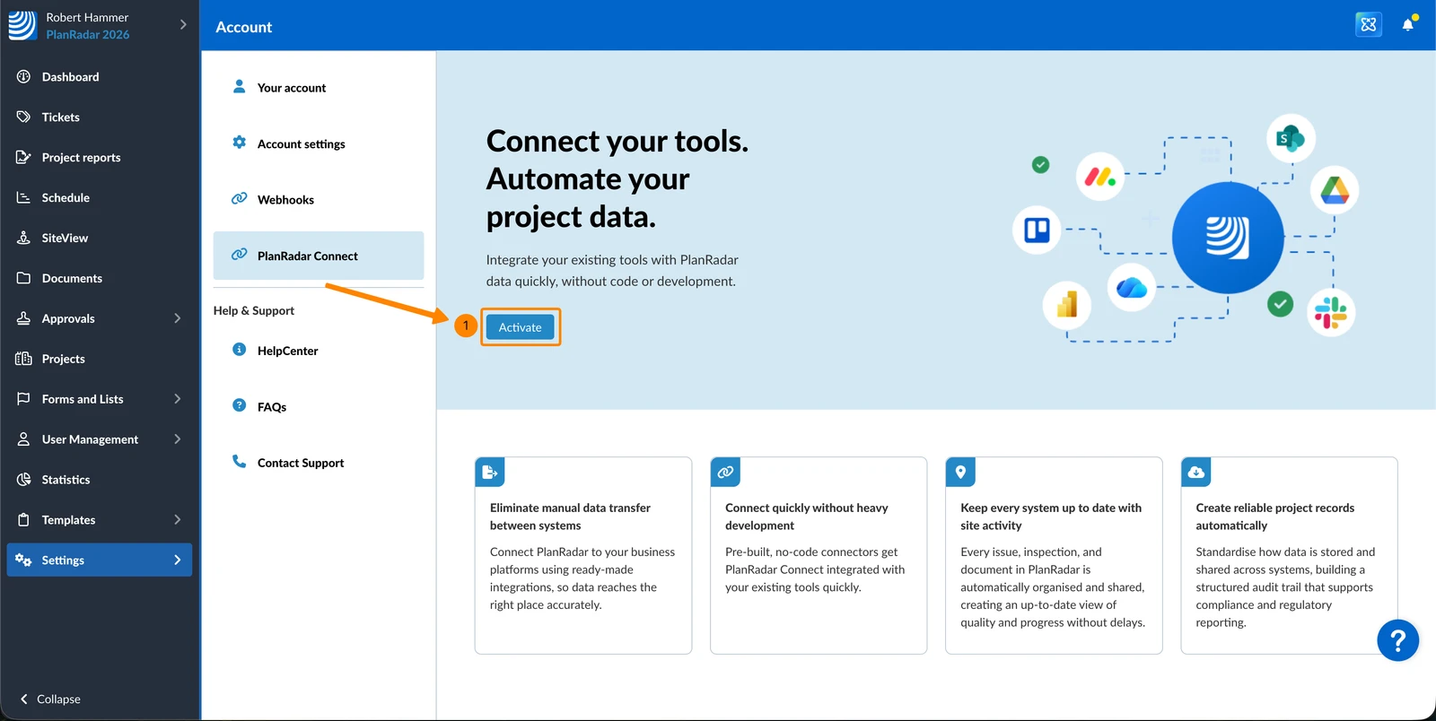This screenshot has width=1436, height=721.
Task: Click the Account page title
Action: pyautogui.click(x=244, y=27)
